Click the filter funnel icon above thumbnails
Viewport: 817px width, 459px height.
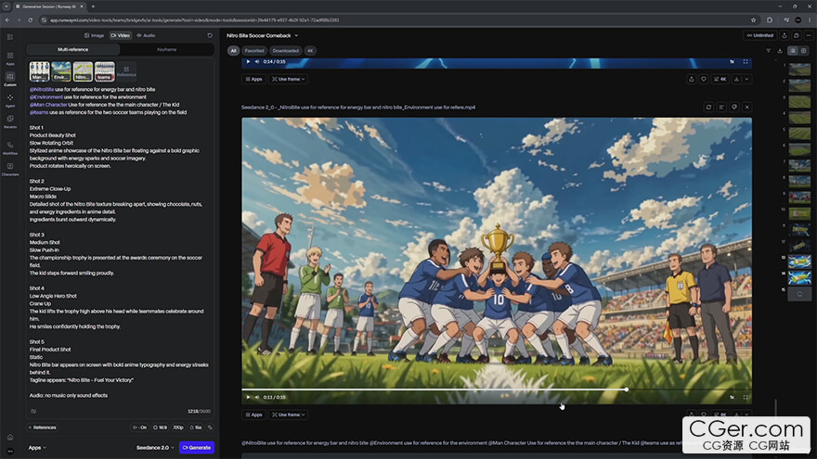[x=768, y=51]
